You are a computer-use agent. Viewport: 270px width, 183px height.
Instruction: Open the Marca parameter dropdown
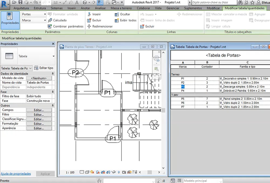click(45, 21)
